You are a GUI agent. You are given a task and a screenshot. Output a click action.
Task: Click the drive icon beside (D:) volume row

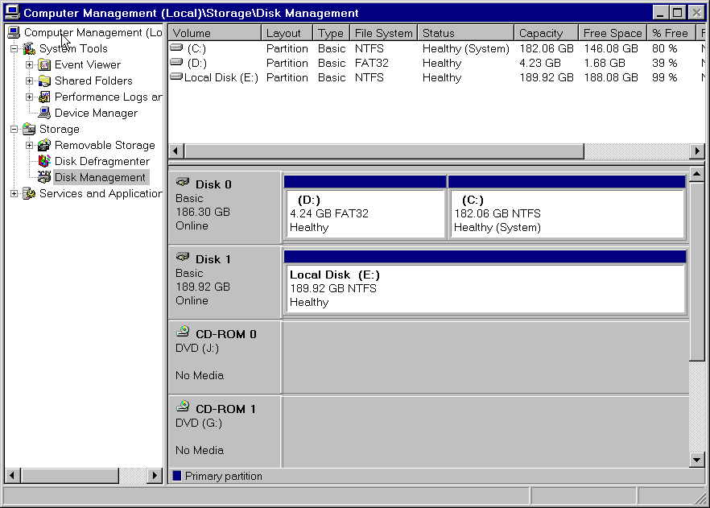tap(176, 61)
